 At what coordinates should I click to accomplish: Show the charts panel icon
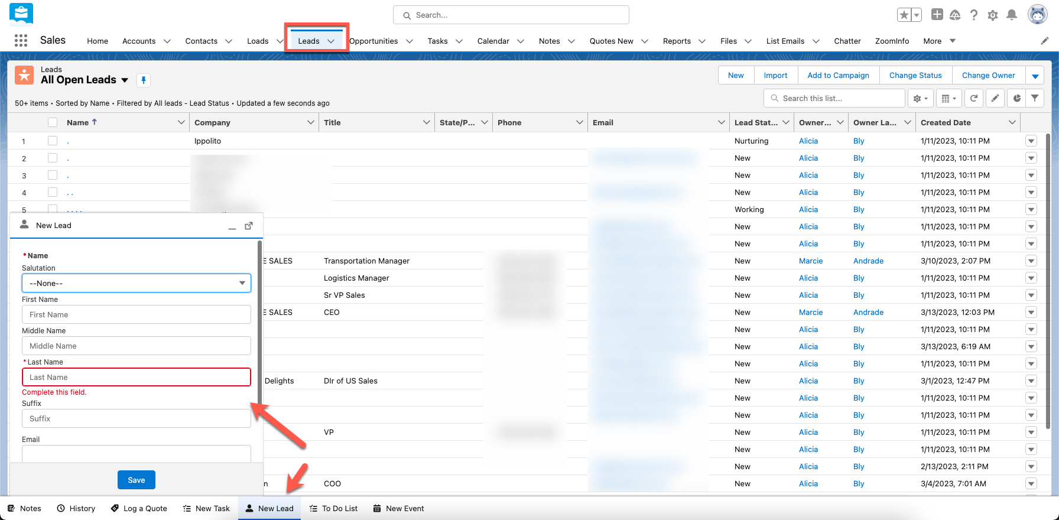tap(1016, 98)
